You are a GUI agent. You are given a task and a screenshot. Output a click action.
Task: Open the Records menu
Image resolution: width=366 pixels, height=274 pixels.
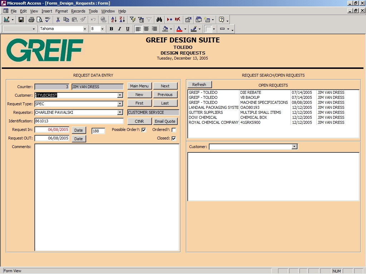(x=78, y=11)
